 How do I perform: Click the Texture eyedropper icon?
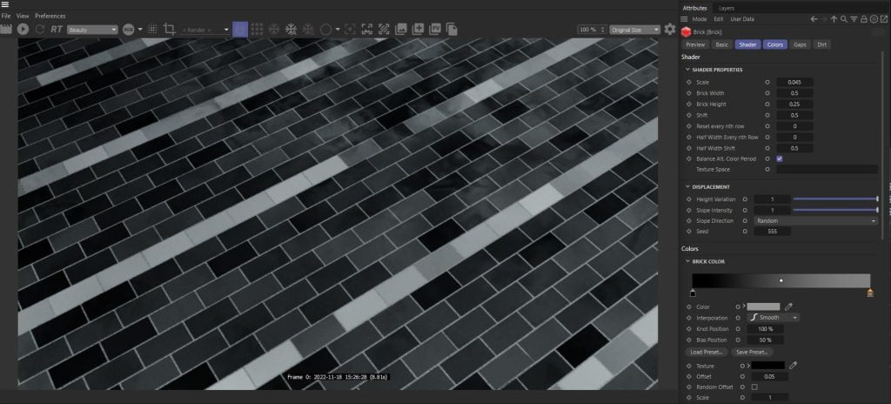(x=794, y=365)
